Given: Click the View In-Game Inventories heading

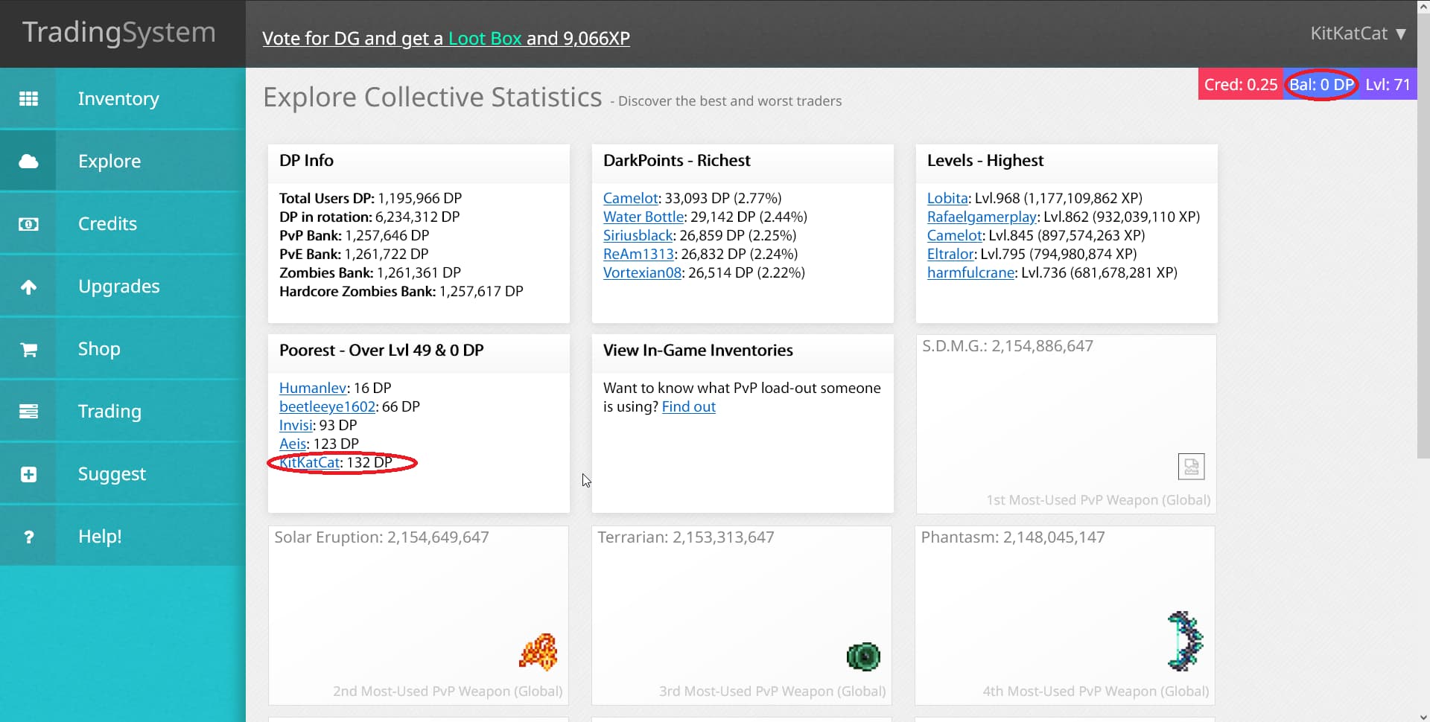Looking at the screenshot, I should [698, 350].
